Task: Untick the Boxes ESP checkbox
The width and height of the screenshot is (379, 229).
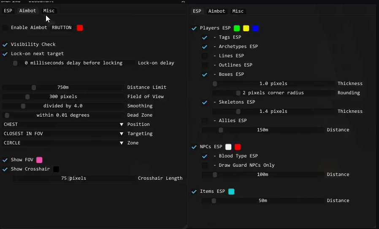Action: pos(205,75)
